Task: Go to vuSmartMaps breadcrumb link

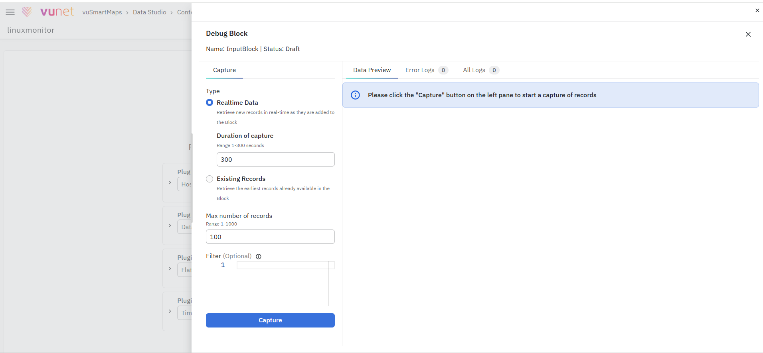Action: pos(102,12)
